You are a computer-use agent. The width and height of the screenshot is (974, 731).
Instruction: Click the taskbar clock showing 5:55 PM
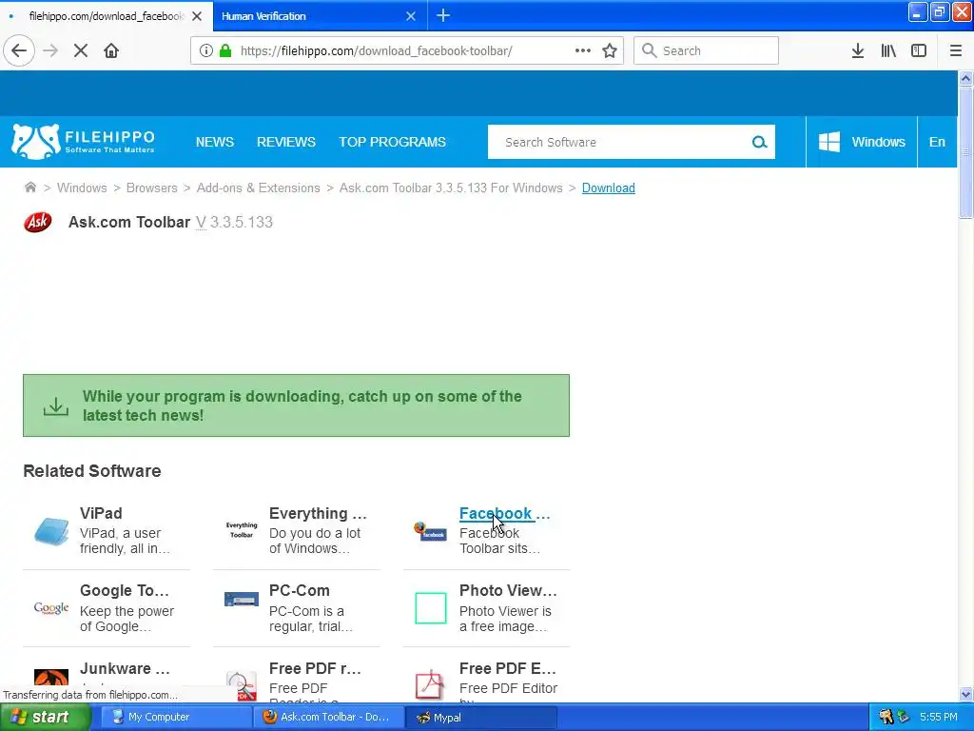pyautogui.click(x=939, y=717)
